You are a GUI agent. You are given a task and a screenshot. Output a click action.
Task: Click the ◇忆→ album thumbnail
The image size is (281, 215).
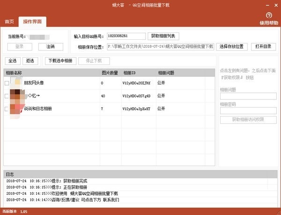[17, 96]
